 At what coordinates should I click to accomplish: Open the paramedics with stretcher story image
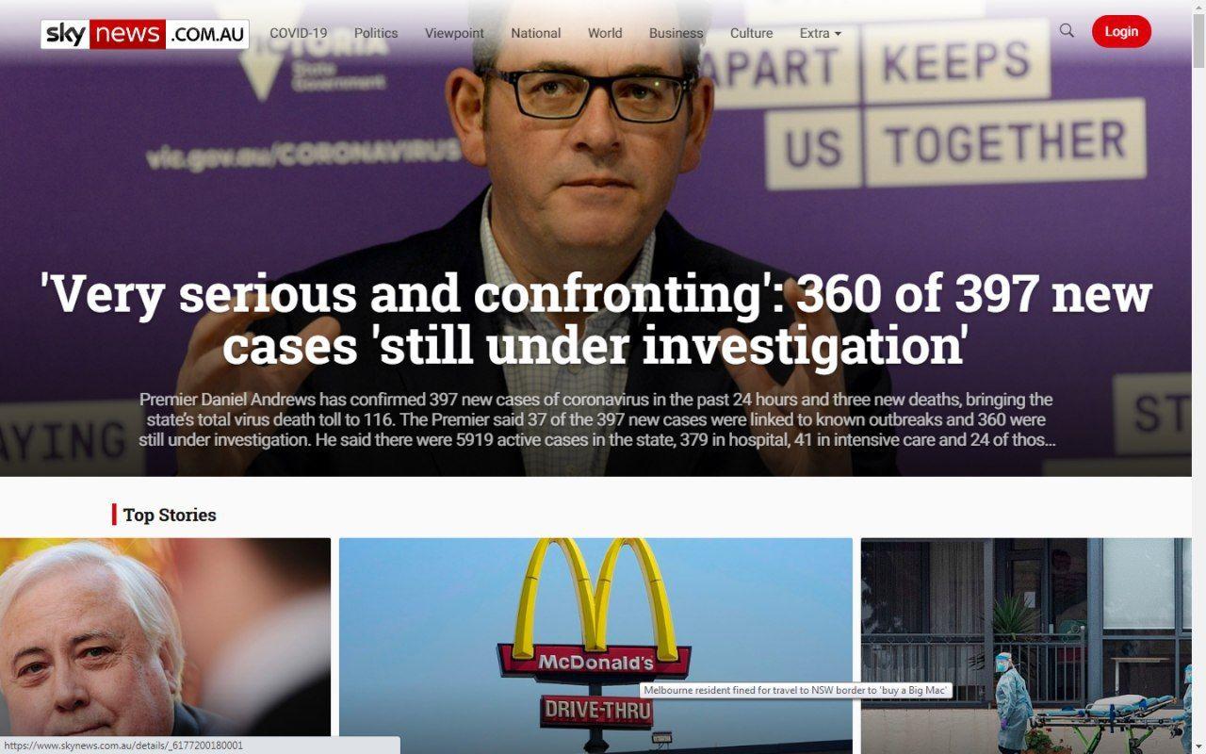point(1026,646)
